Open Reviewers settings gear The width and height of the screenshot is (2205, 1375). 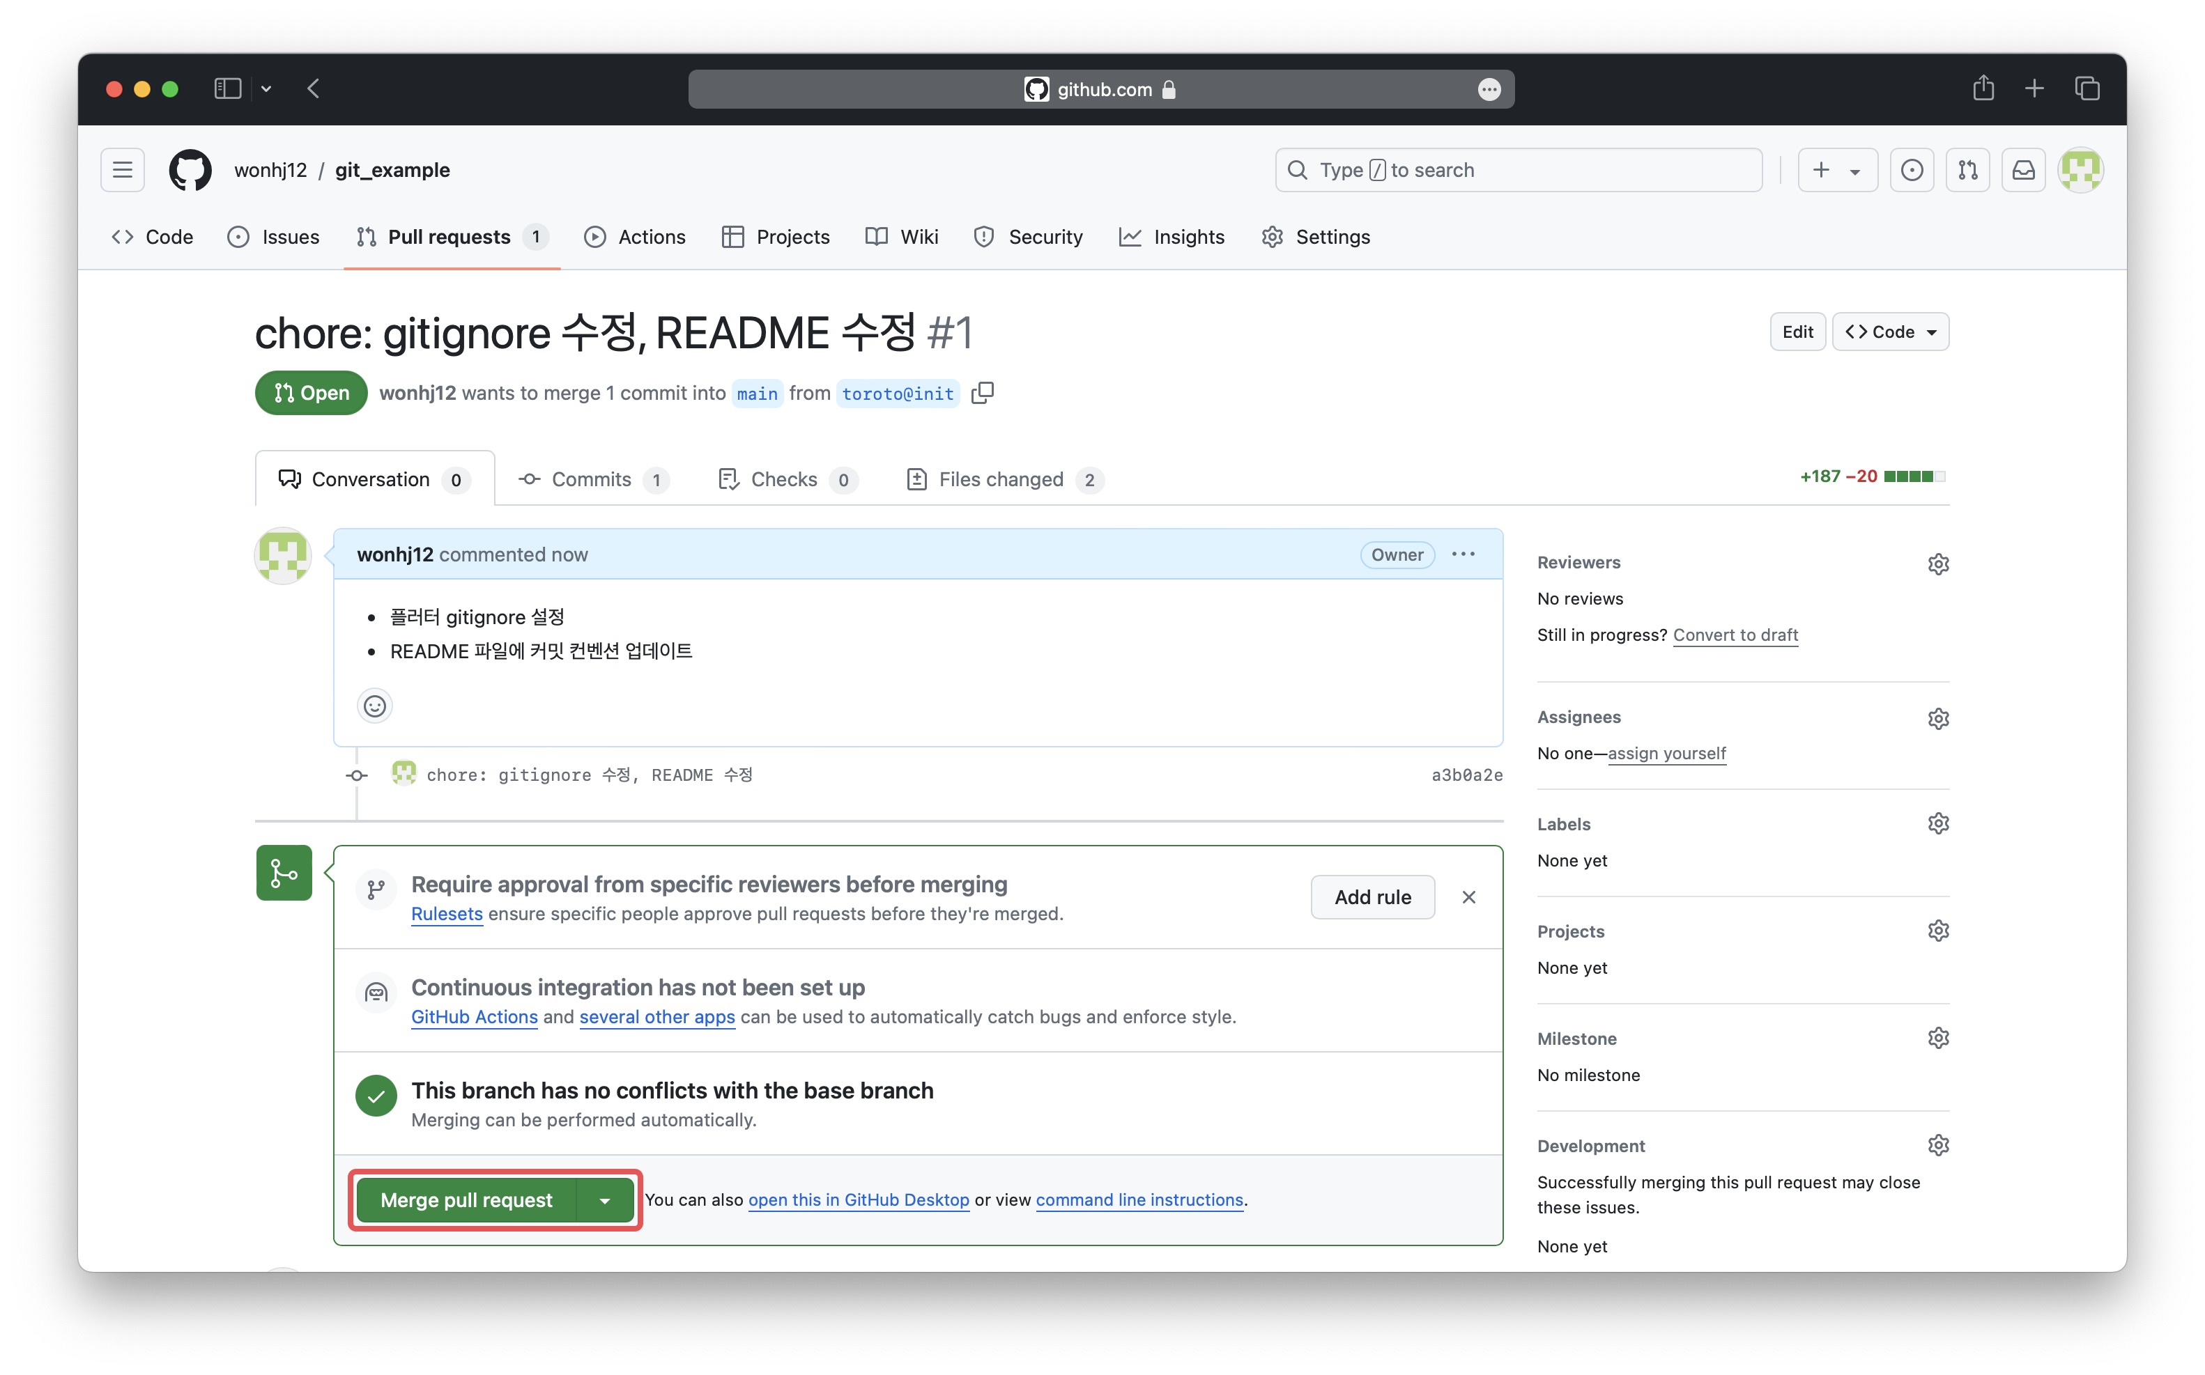(1937, 564)
